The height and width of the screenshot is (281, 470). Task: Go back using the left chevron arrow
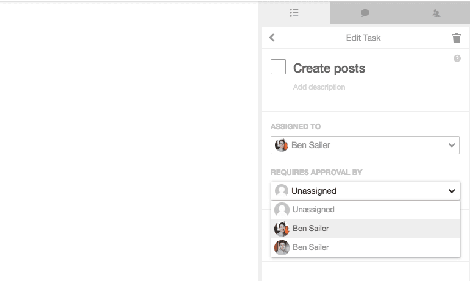(272, 37)
